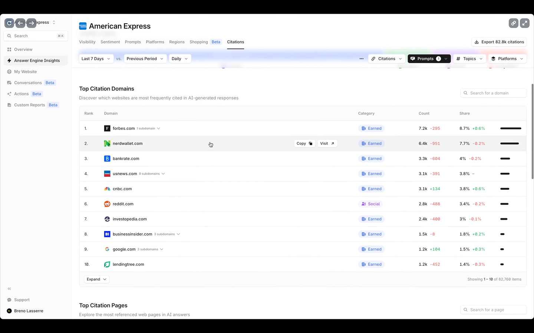The image size is (534, 333).
Task: Click the Reddit favicon in row 6
Action: pyautogui.click(x=107, y=204)
